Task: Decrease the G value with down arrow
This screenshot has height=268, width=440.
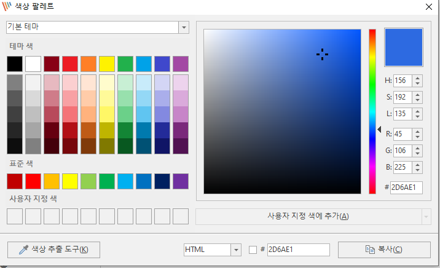Action: (417, 154)
